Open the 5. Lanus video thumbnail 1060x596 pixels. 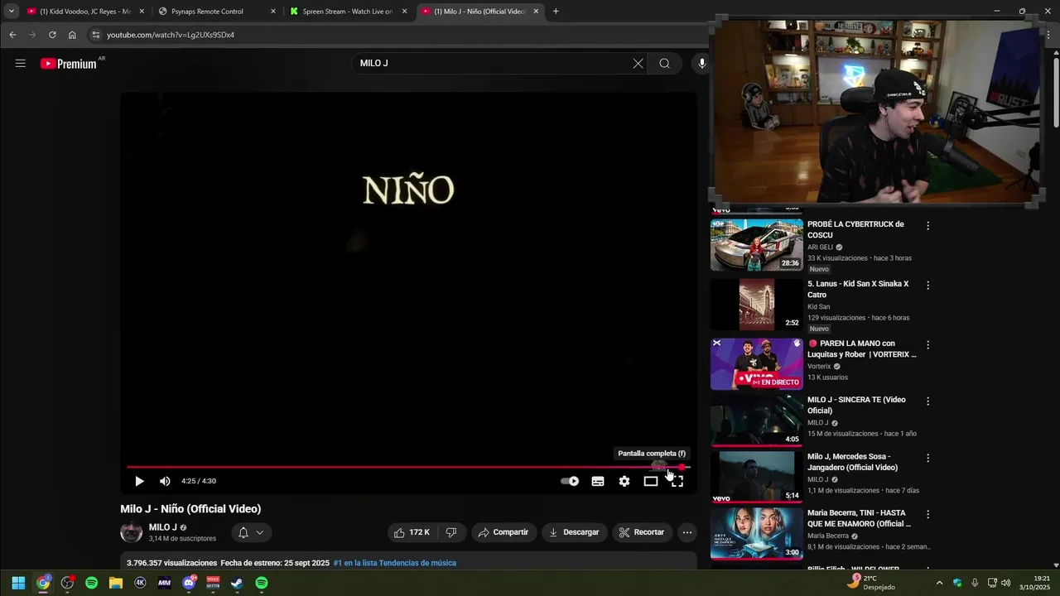pyautogui.click(x=757, y=305)
